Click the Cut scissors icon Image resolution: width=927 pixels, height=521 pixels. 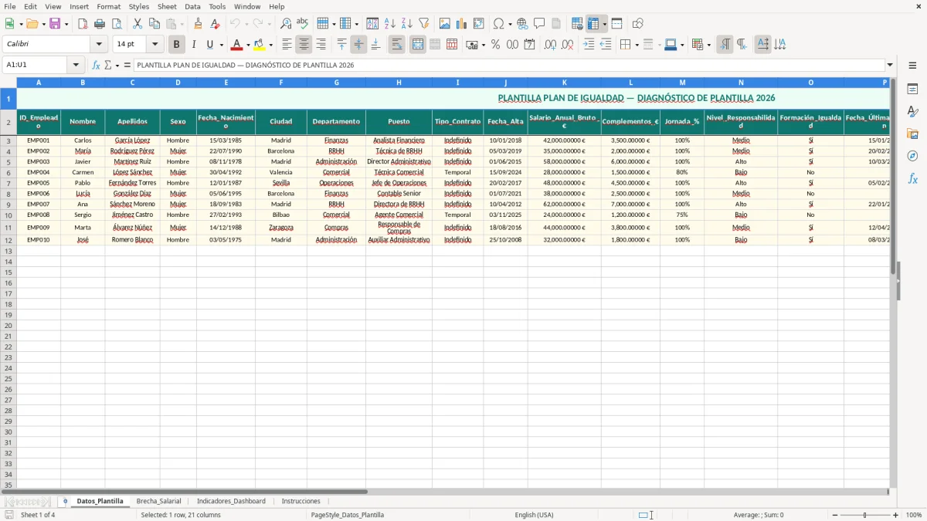(x=138, y=24)
